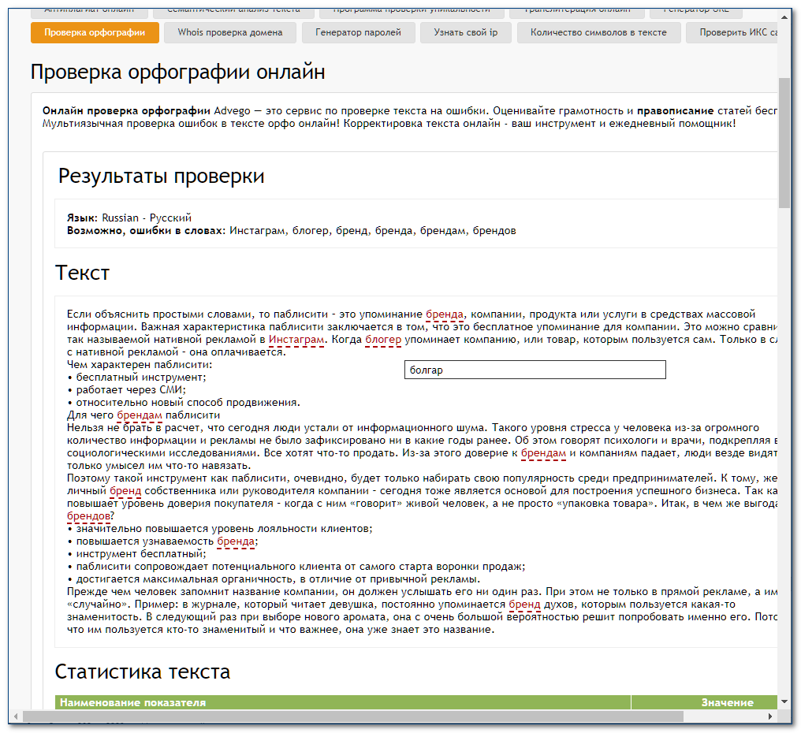801x733 pixels.
Task: Click бренда after 'узнаваемость' bullet
Action: [x=236, y=541]
